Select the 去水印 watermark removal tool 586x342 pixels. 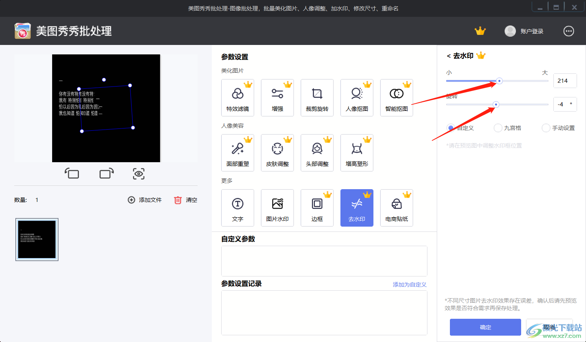pyautogui.click(x=357, y=208)
